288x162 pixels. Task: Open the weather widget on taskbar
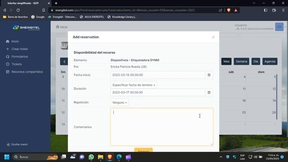point(73,157)
